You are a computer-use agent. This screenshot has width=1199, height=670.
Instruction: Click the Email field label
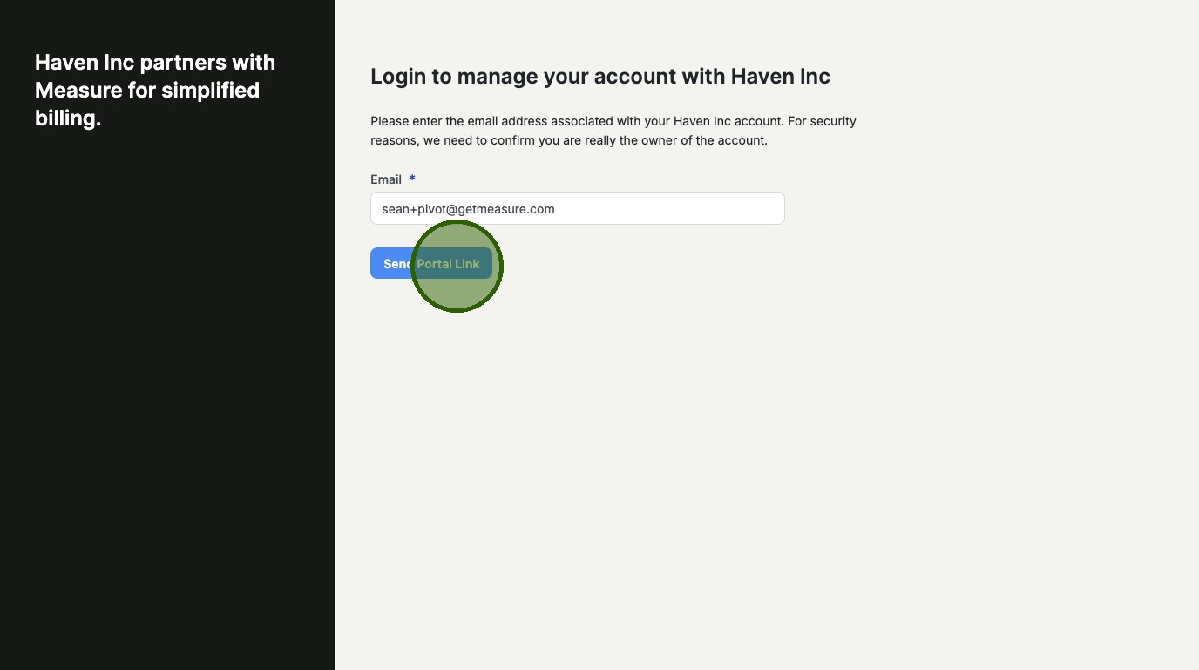(x=386, y=179)
